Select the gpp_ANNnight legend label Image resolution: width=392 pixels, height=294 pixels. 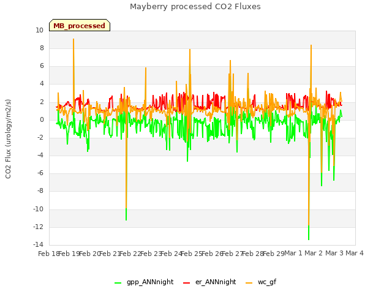(150, 282)
